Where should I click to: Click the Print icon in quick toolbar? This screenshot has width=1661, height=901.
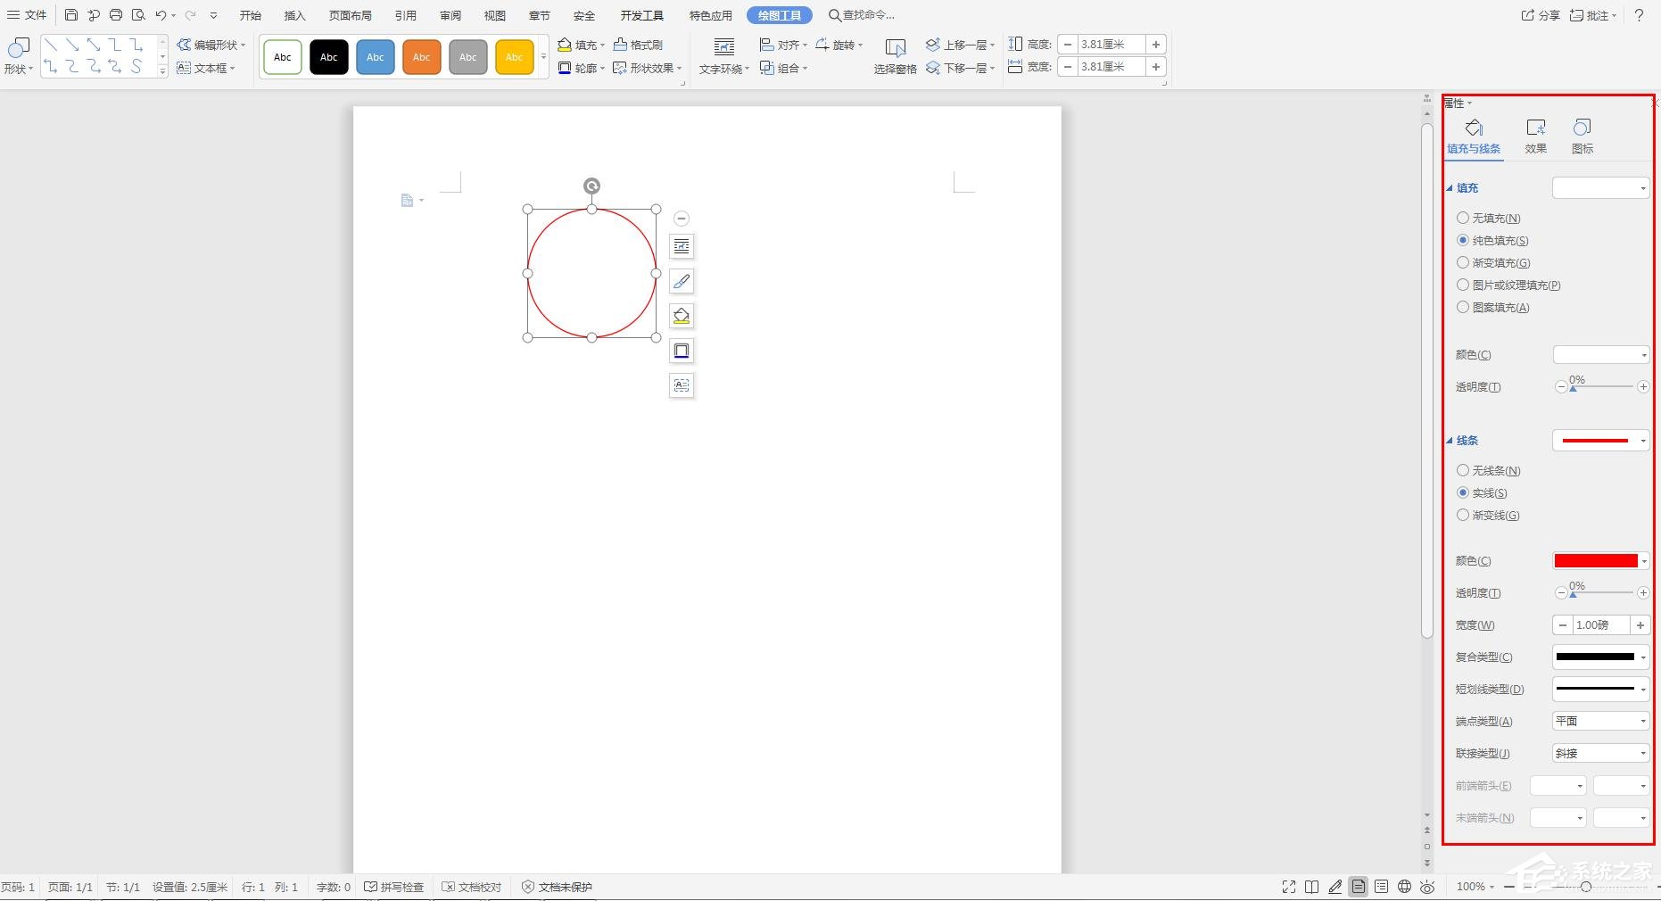click(x=116, y=15)
